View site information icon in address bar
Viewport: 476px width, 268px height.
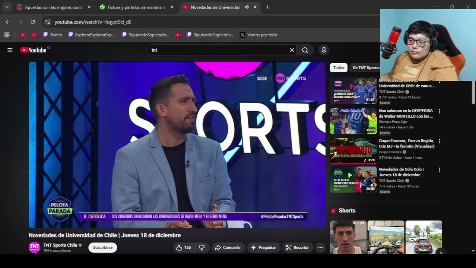[48, 22]
